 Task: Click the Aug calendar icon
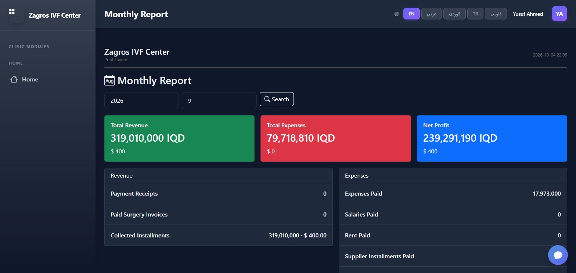click(109, 81)
